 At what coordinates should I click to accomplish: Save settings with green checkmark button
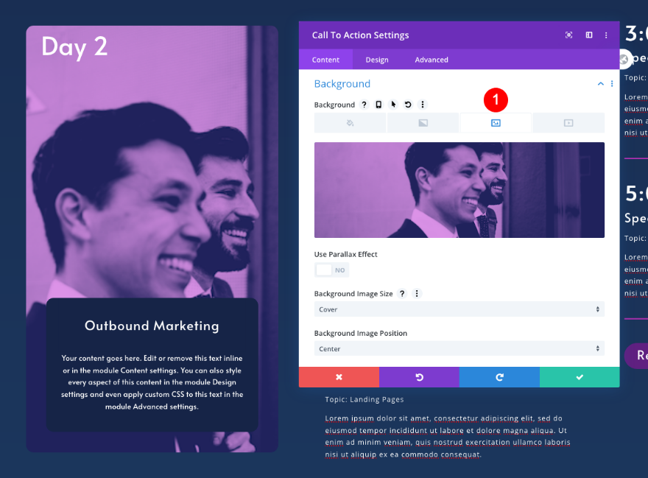tap(580, 377)
